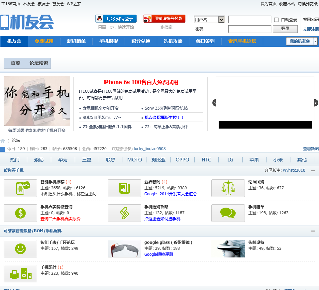Screen dimensions: 319x290
Task: Open the 点这里看如何选手机 link
Action: pos(162,219)
